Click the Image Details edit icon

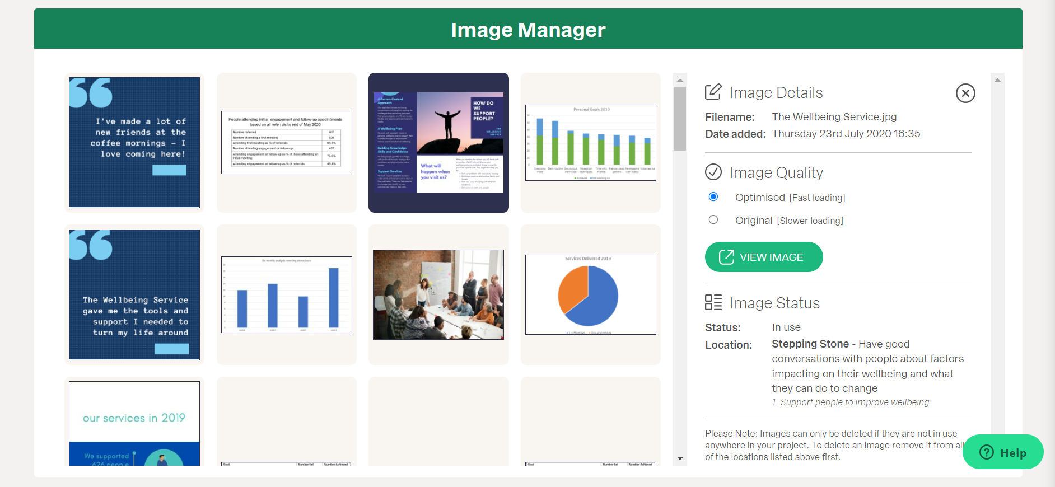click(x=713, y=92)
